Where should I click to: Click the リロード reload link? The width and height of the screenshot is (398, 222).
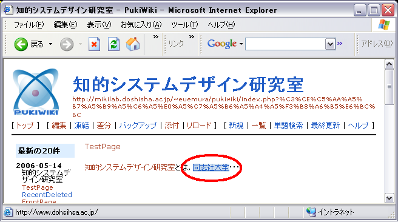199,126
